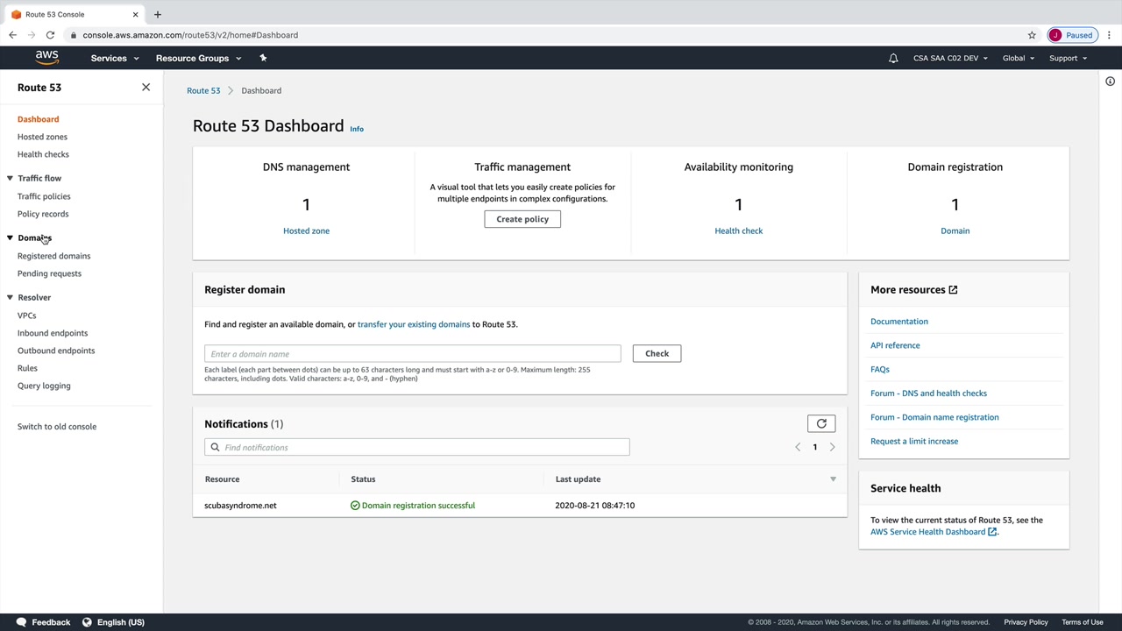Click the Create policy button

(x=522, y=219)
